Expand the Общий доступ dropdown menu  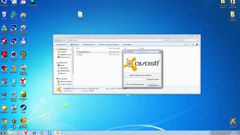point(88,45)
